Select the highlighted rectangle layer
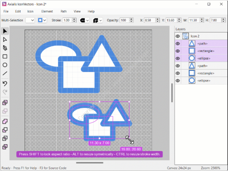 point(205,51)
